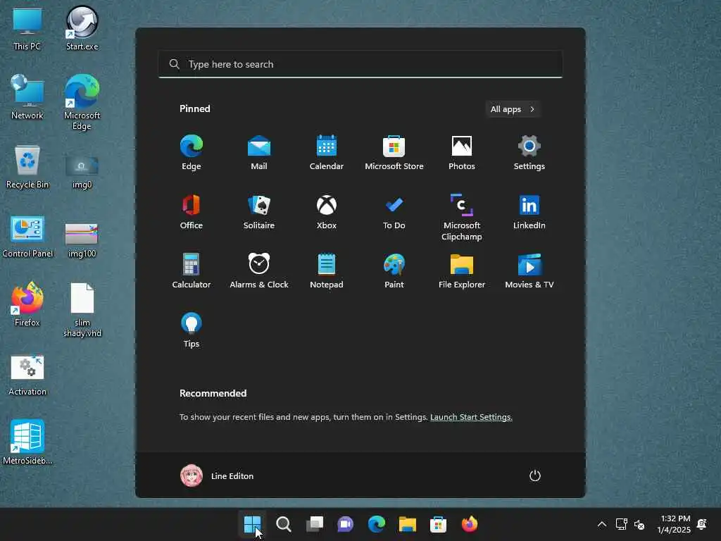
Task: Open the Calculator app
Action: coord(192,271)
